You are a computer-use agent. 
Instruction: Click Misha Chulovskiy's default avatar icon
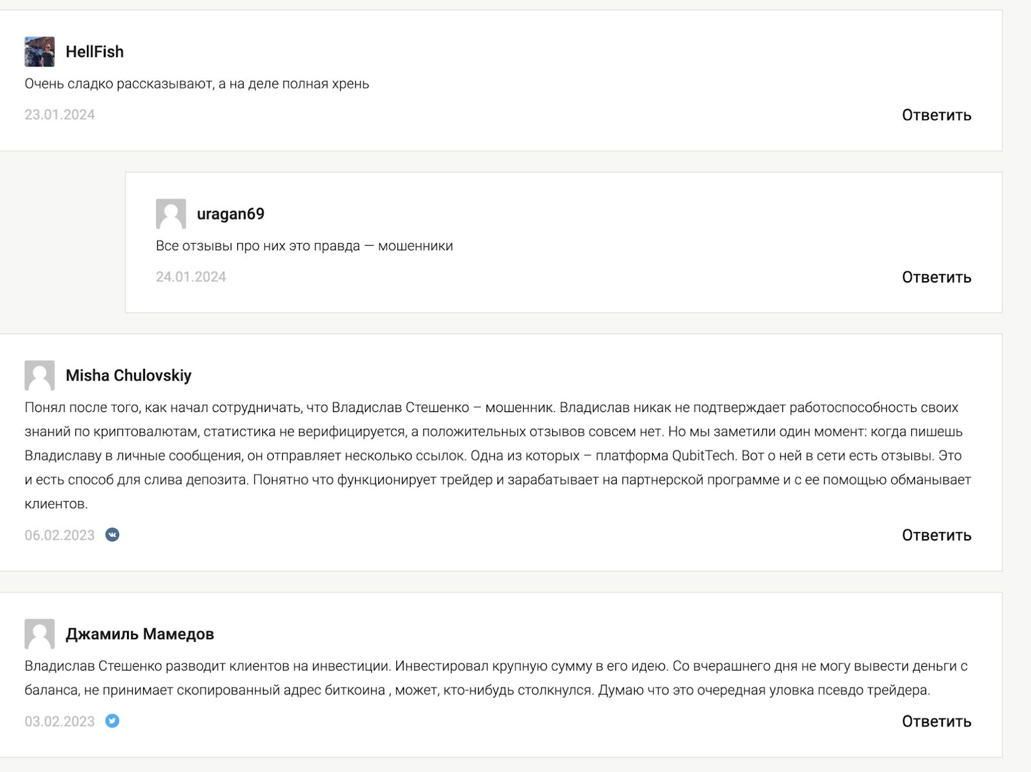39,375
